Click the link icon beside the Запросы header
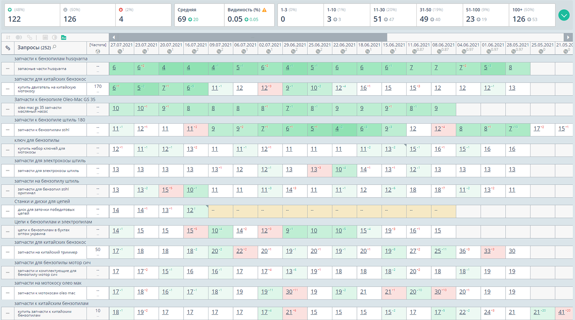This screenshot has height=320, width=575. click(x=8, y=48)
